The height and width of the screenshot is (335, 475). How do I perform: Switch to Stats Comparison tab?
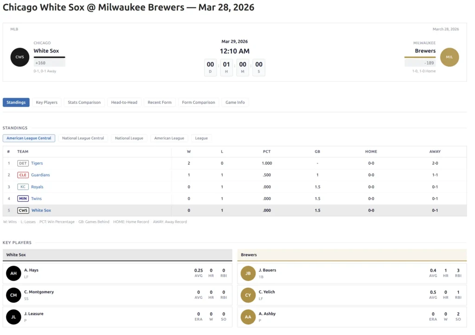coord(84,103)
